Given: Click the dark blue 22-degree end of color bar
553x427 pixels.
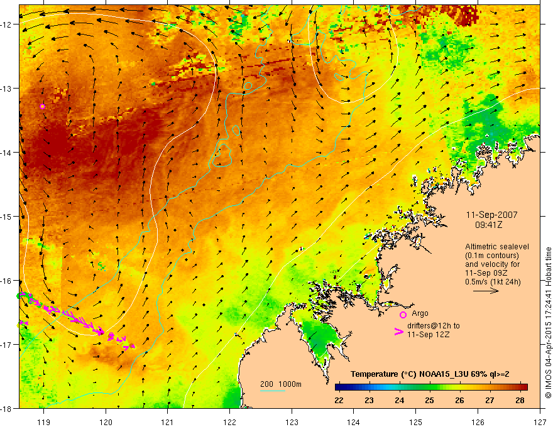Looking at the screenshot, I should point(339,387).
